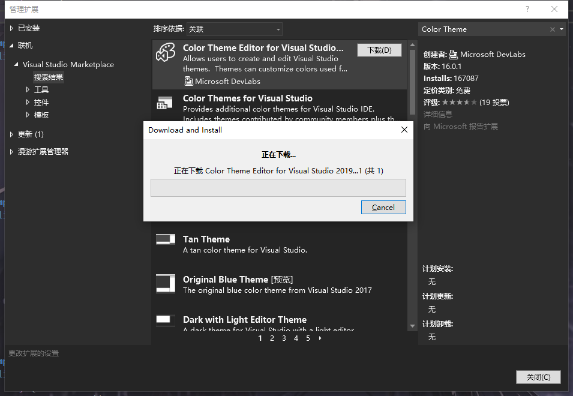The width and height of the screenshot is (573, 396).
Task: Go to results page 4
Action: tap(296, 338)
